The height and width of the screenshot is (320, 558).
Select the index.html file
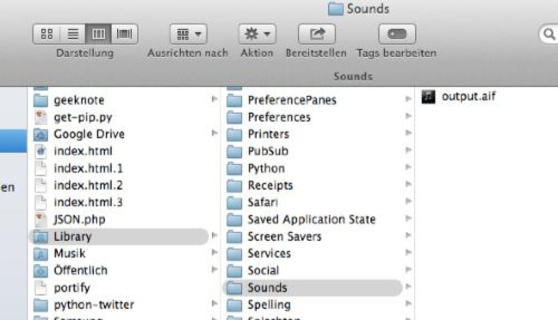pos(83,151)
